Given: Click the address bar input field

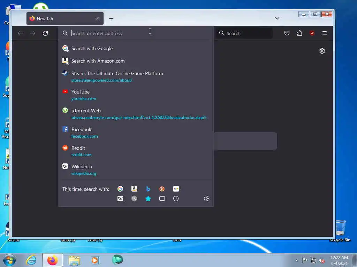Looking at the screenshot, I should pyautogui.click(x=137, y=33).
